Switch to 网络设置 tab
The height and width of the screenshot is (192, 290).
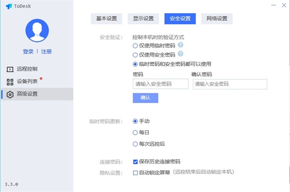tap(217, 18)
